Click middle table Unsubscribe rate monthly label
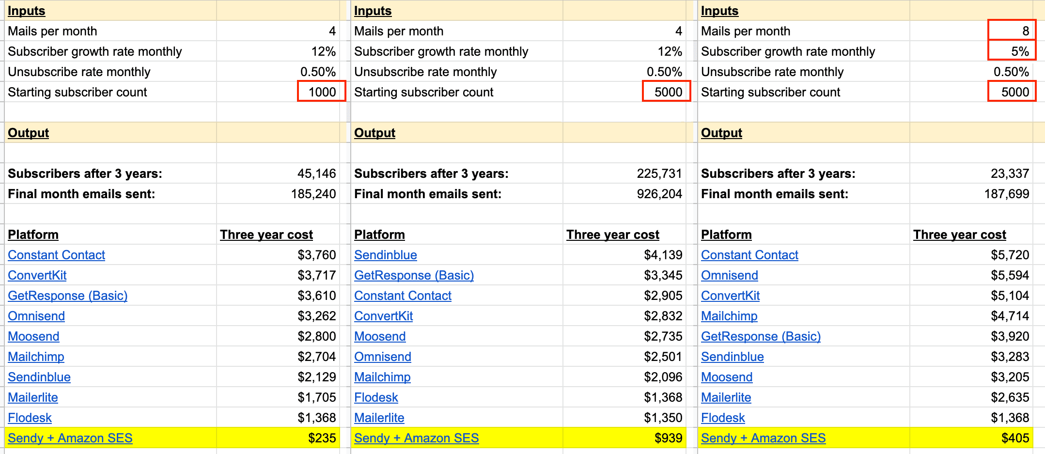Image resolution: width=1045 pixels, height=454 pixels. [x=425, y=72]
